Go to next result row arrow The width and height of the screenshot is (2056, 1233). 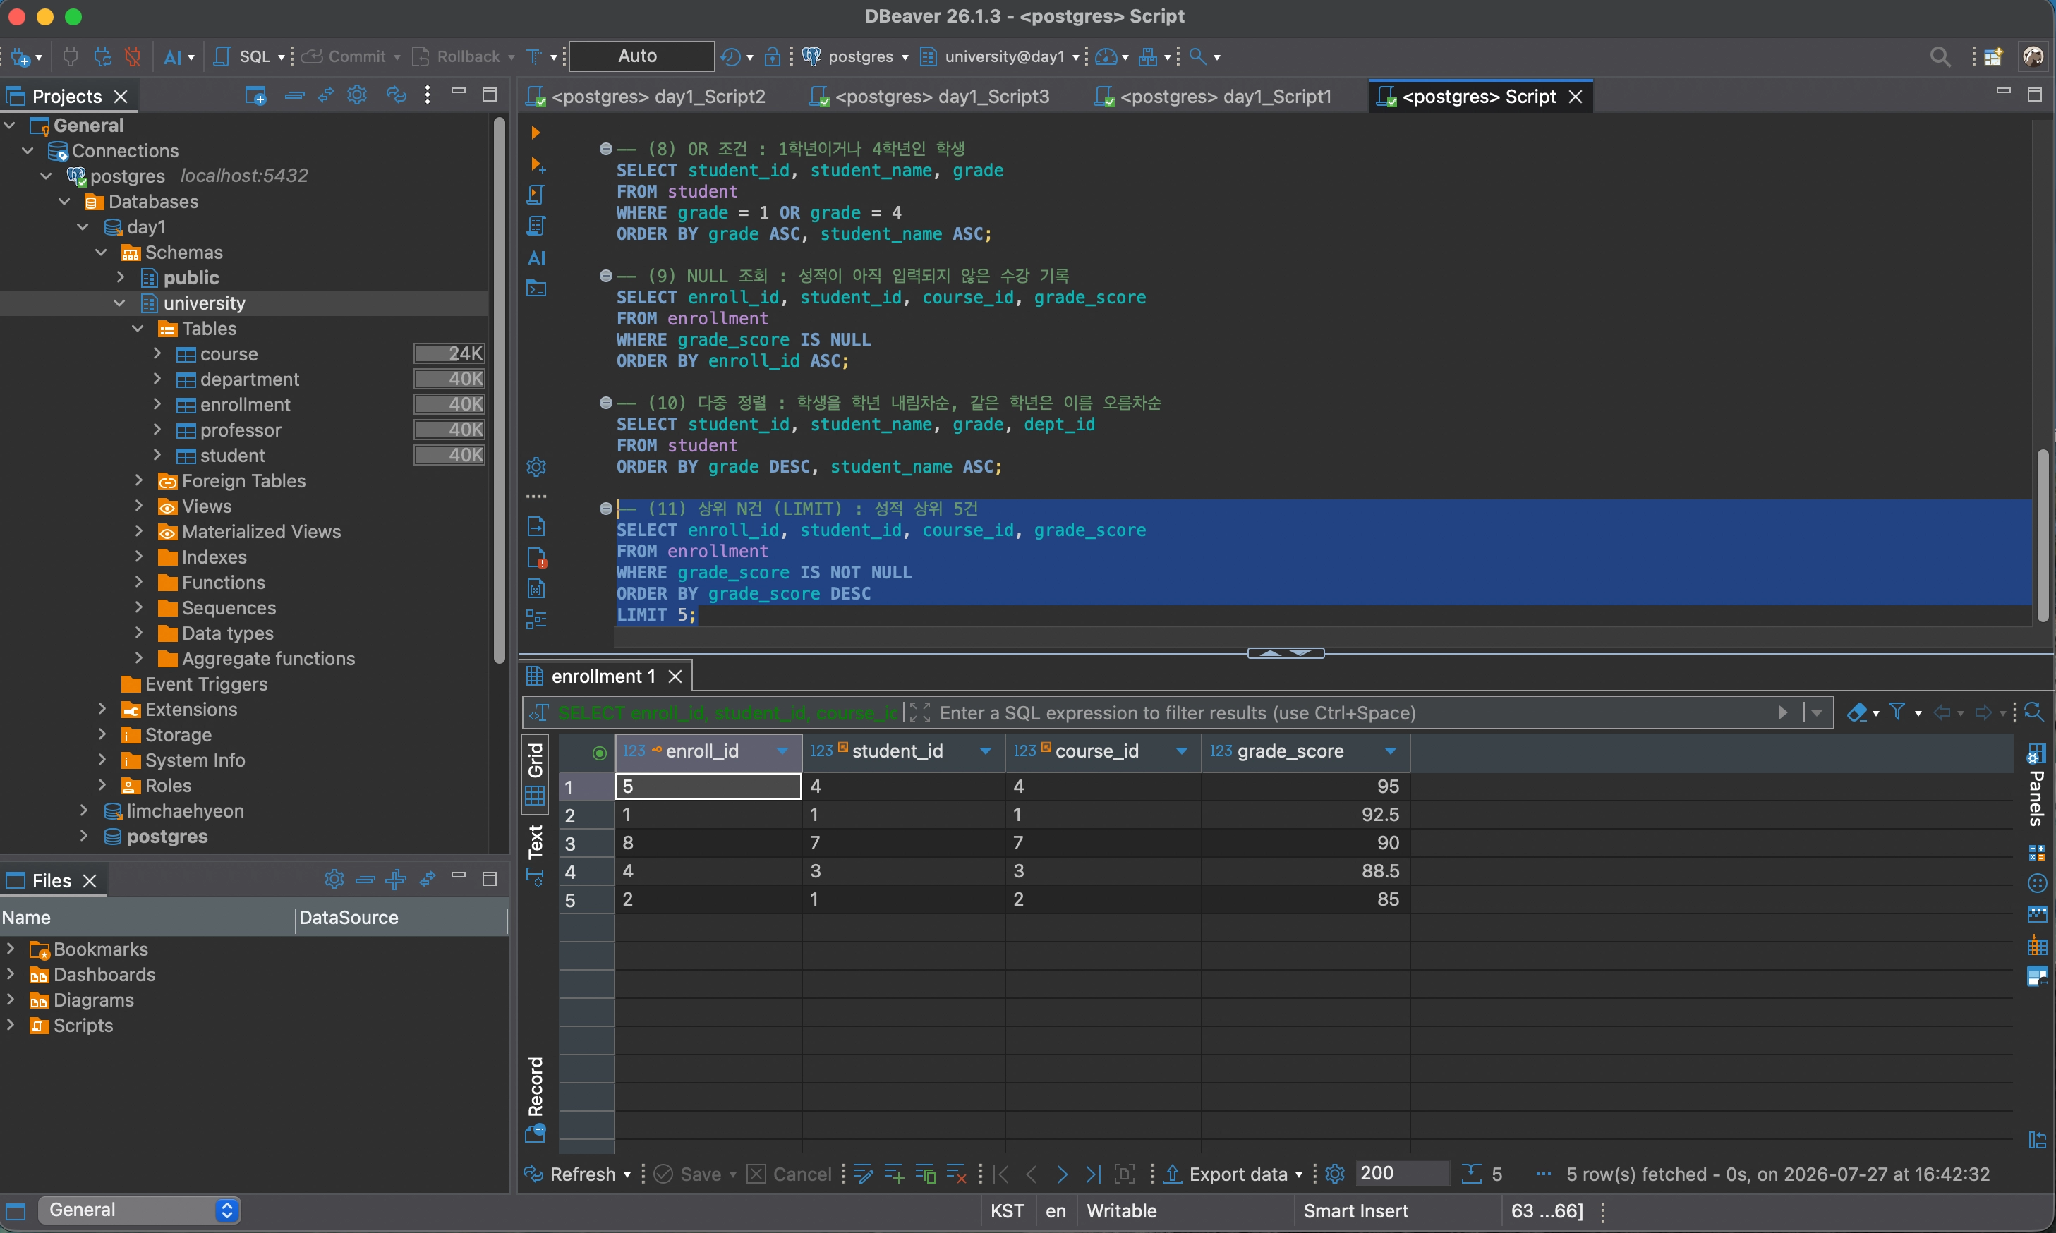click(x=1062, y=1174)
